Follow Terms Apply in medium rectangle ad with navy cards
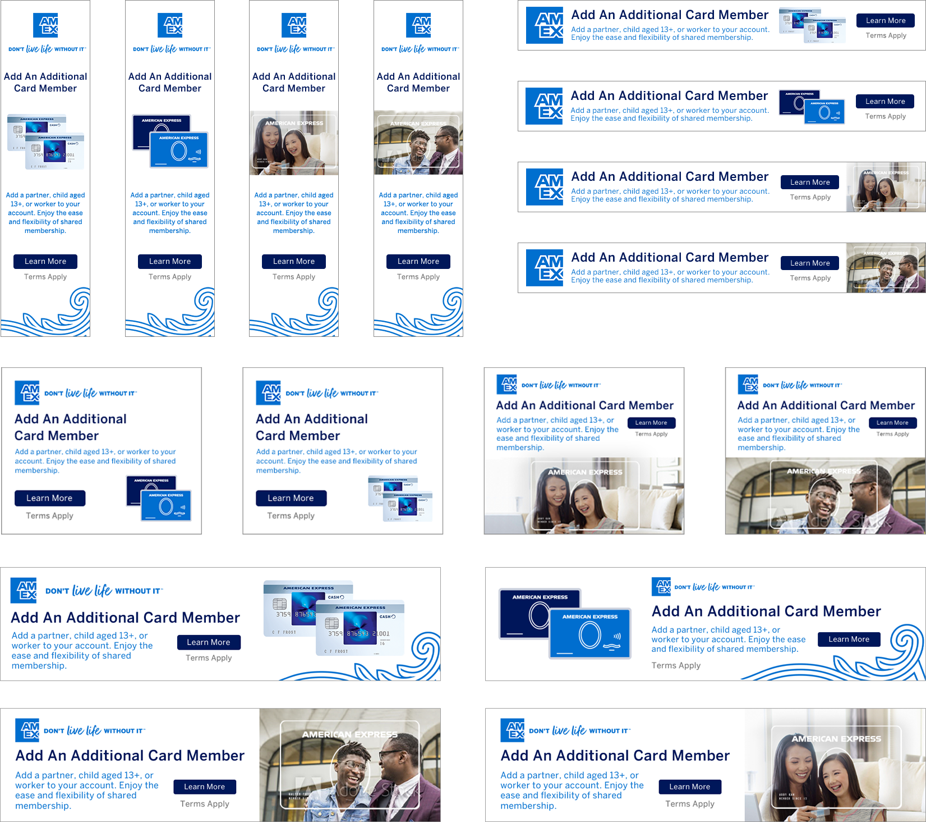This screenshot has height=822, width=926. coord(50,516)
